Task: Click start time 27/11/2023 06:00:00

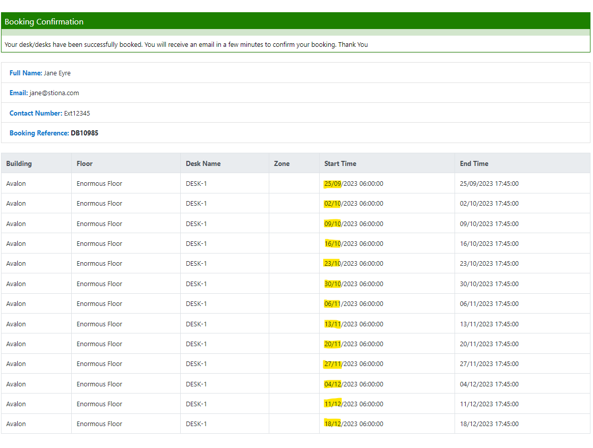Action: pos(354,364)
